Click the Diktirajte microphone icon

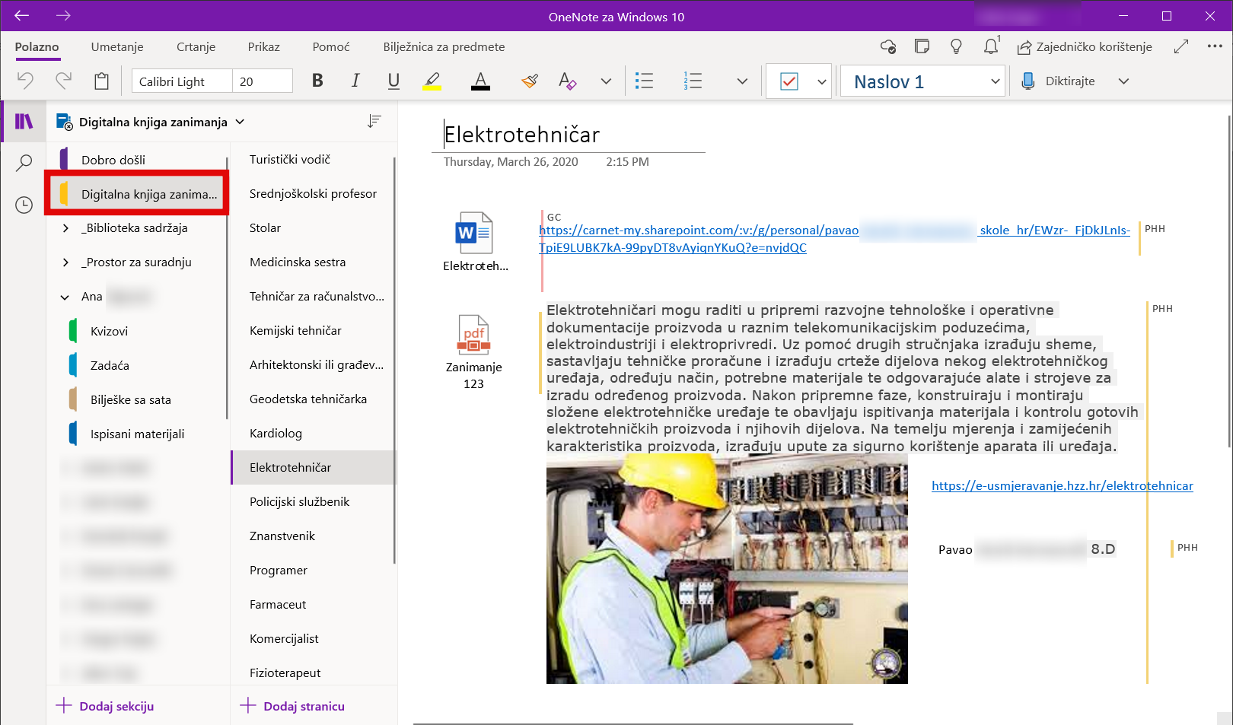pyautogui.click(x=1027, y=81)
